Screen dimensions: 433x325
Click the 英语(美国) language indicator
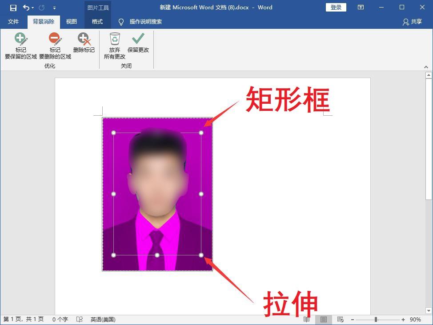coord(103,320)
